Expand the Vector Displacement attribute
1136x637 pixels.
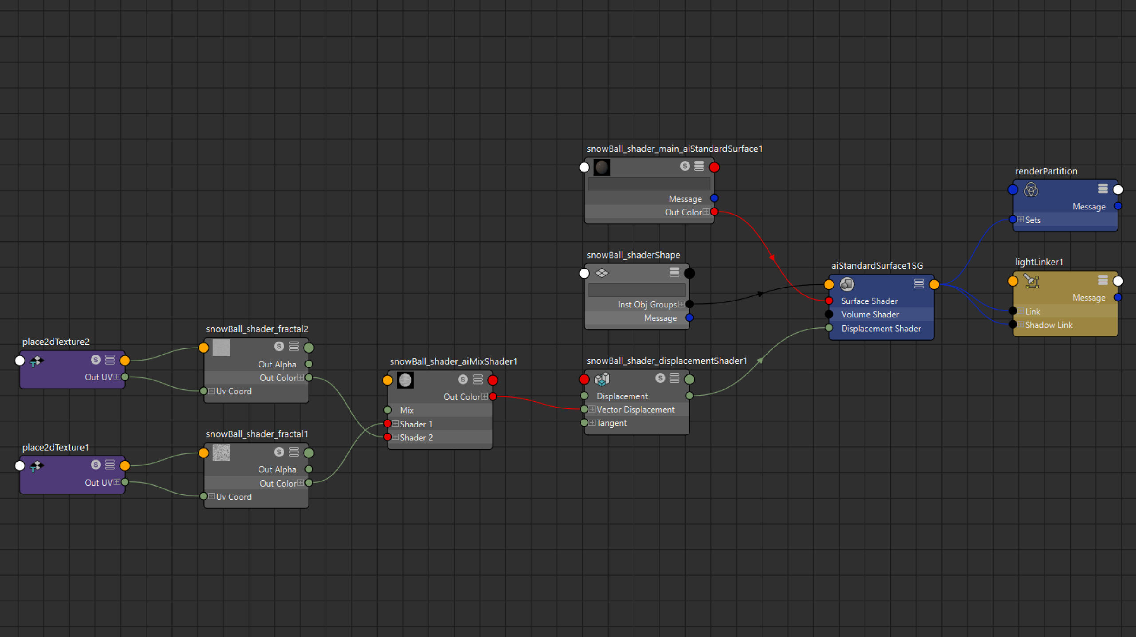click(x=592, y=409)
